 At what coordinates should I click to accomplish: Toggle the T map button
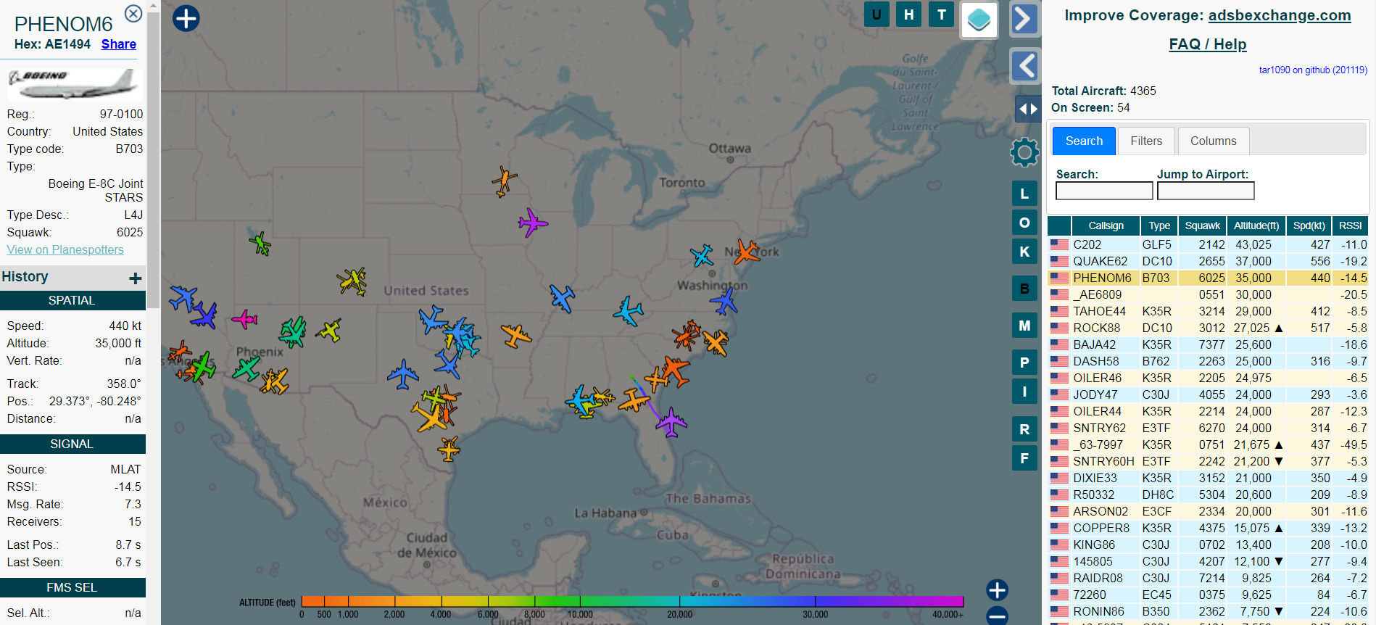click(x=942, y=15)
